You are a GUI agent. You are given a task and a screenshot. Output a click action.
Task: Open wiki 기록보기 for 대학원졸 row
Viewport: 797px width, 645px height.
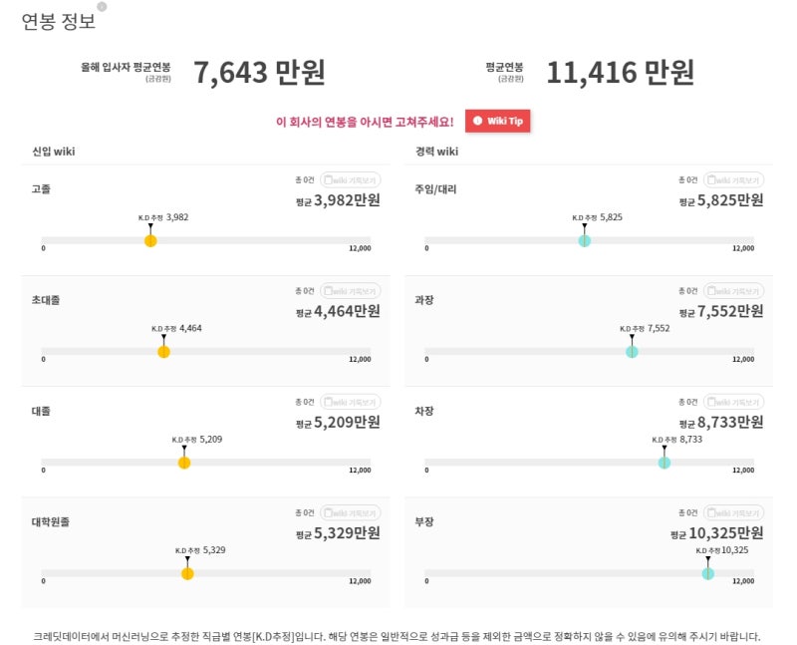[351, 512]
